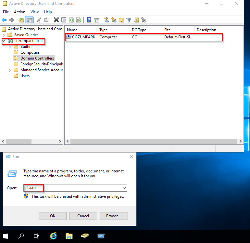Click Browse... in the Run dialog
Viewport: 250px width, 243px height.
tap(114, 216)
